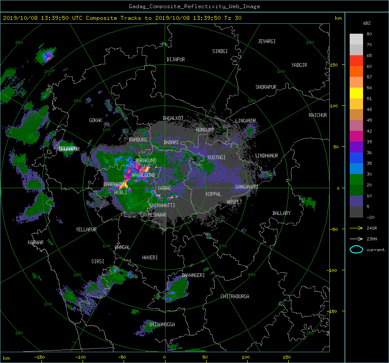Screen dimensions: 389x363
Task: Click the SHORAPUR city label
Action: 266,87
